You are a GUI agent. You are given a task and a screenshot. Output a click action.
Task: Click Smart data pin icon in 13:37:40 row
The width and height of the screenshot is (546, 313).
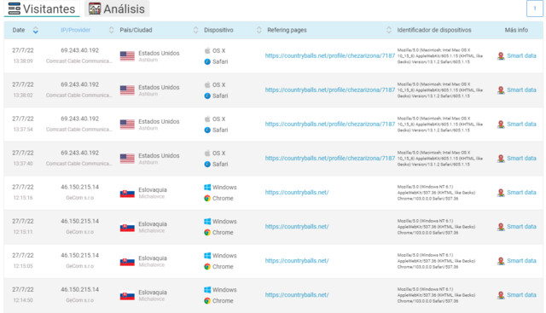[x=501, y=159]
